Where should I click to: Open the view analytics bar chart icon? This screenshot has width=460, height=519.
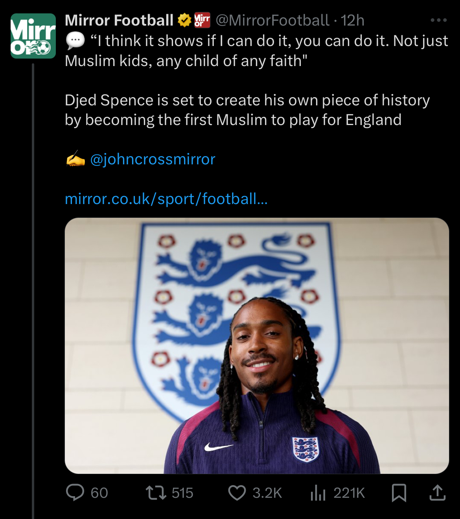tap(318, 493)
